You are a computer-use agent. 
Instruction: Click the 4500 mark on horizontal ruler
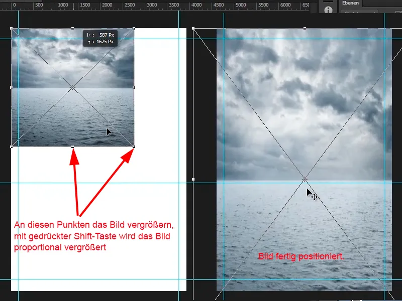pyautogui.click(x=219, y=5)
